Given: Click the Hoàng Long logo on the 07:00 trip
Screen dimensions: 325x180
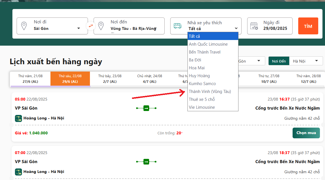Looking at the screenshot, I should 18,172.
